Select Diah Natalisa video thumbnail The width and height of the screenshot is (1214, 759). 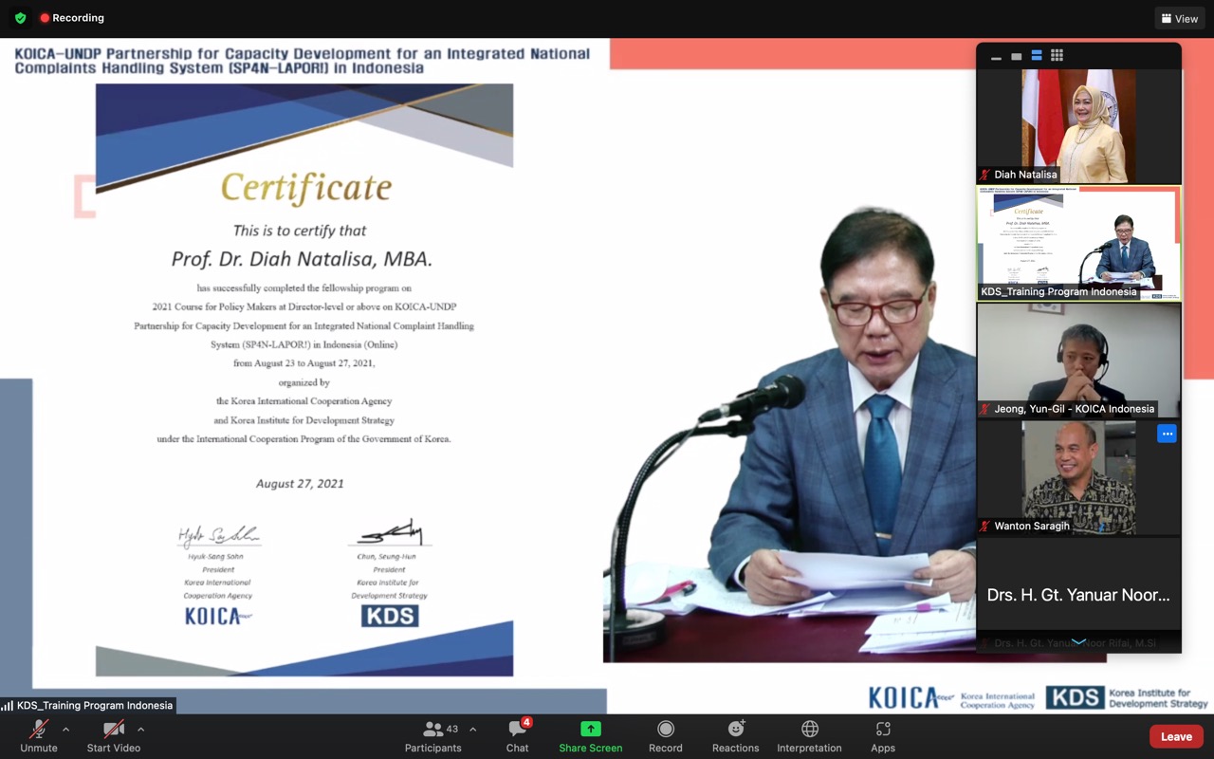pos(1079,126)
